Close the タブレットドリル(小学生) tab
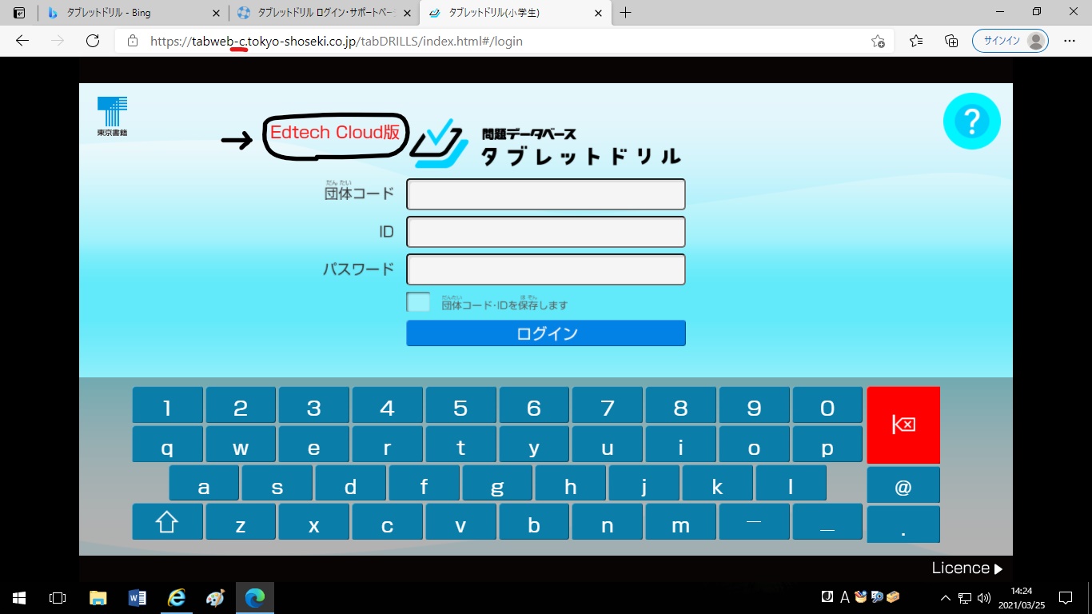The width and height of the screenshot is (1092, 614). pyautogui.click(x=600, y=13)
